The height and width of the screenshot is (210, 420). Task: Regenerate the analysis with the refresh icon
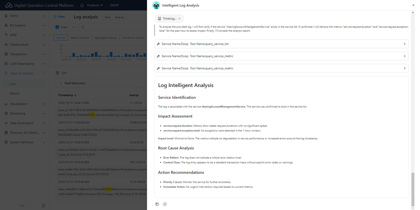click(165, 204)
